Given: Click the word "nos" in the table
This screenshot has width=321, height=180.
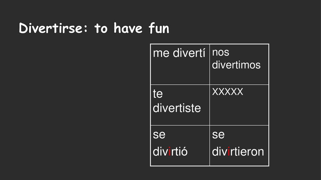Looking at the screenshot, I should pos(220,52).
